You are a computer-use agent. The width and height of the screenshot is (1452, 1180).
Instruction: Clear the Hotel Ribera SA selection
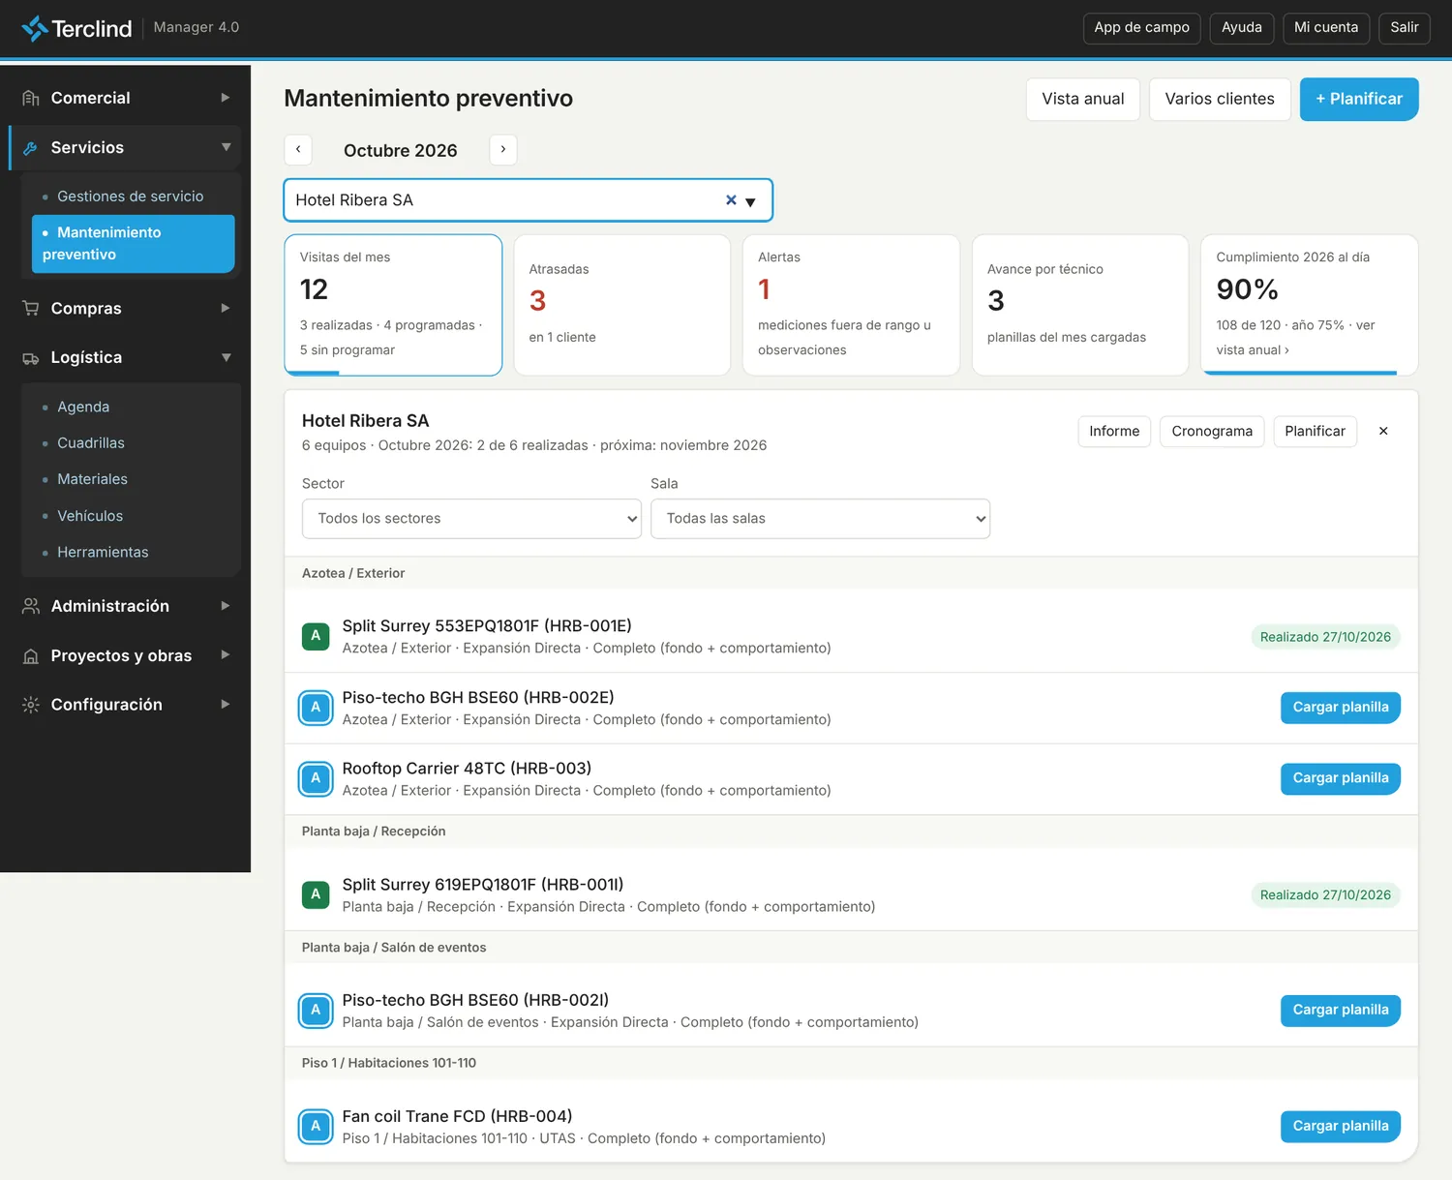click(x=731, y=200)
